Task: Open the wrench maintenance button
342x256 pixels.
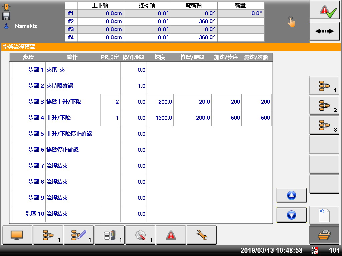Action: [x=202, y=235]
